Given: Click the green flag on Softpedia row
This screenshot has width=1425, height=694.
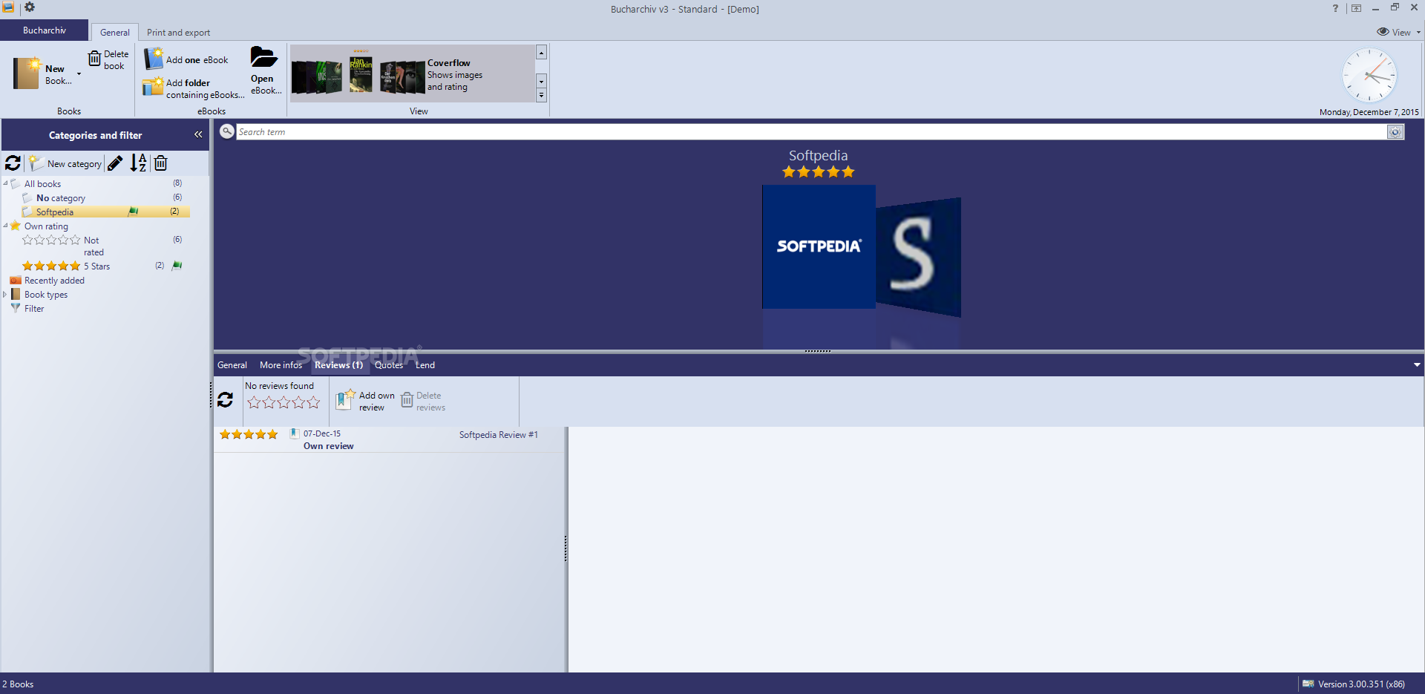Looking at the screenshot, I should (x=133, y=212).
